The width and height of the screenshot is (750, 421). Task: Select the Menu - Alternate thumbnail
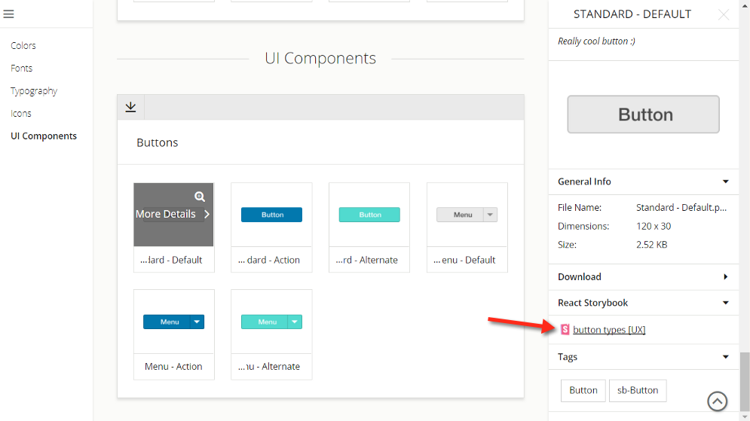[271, 322]
